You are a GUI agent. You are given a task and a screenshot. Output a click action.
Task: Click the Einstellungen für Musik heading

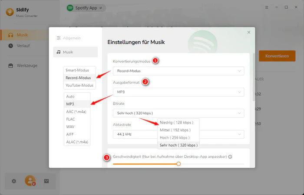point(136,42)
